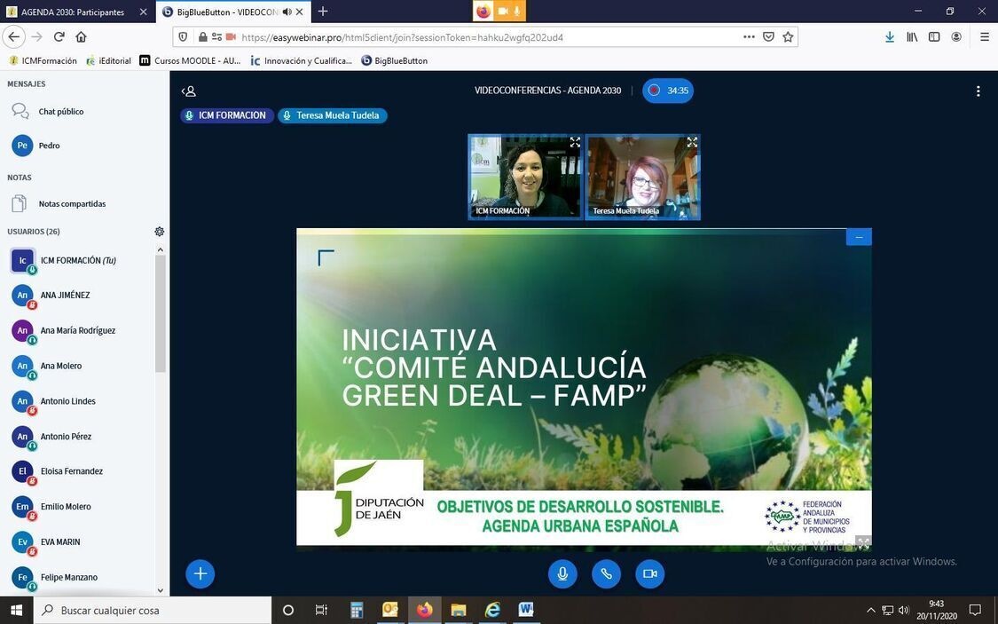998x624 pixels.
Task: Toggle the user list panel icon
Action: pos(188,91)
